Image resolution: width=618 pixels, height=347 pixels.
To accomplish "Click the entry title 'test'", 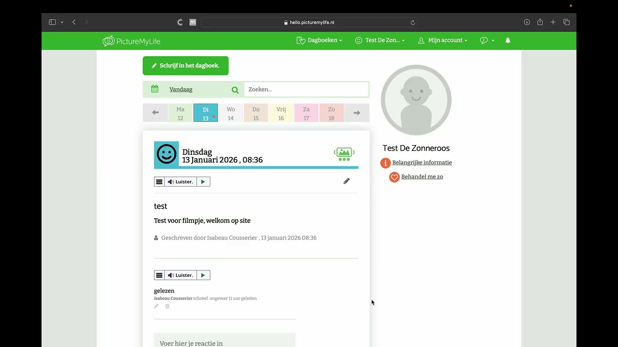I will 160,206.
